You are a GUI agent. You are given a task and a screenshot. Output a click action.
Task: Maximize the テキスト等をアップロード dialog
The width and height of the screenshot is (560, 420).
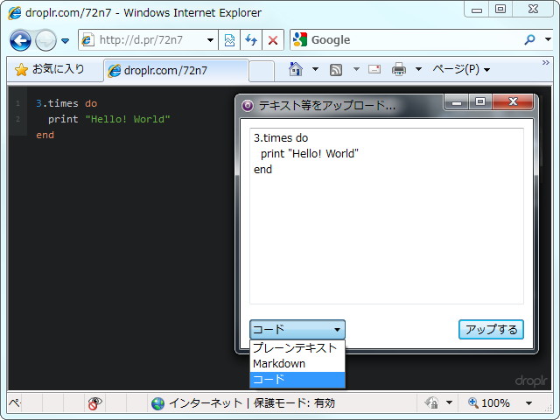(x=480, y=102)
